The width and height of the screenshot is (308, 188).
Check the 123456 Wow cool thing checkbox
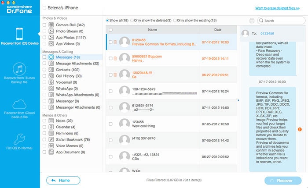tap(110, 124)
